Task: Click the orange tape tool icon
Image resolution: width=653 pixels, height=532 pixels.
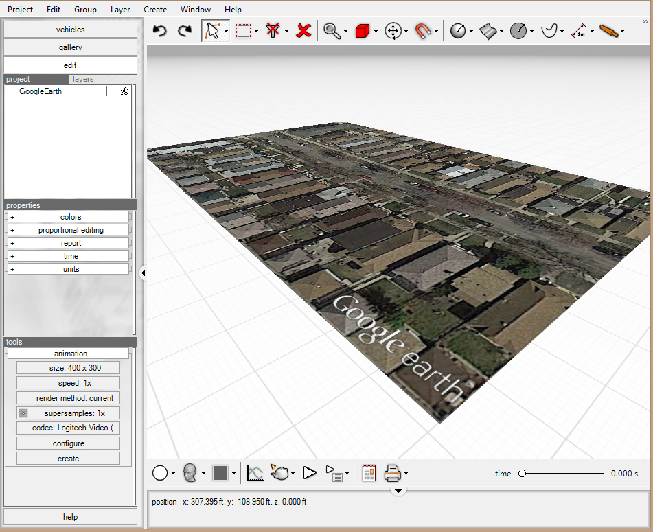Action: click(x=609, y=31)
